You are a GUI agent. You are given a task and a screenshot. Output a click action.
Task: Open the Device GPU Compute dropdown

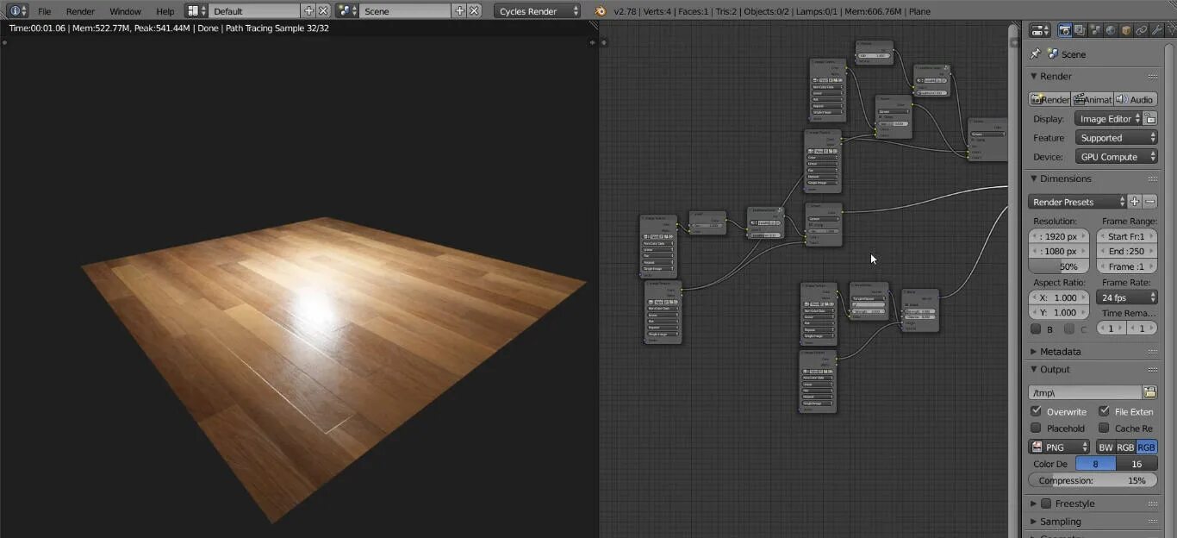(1116, 157)
